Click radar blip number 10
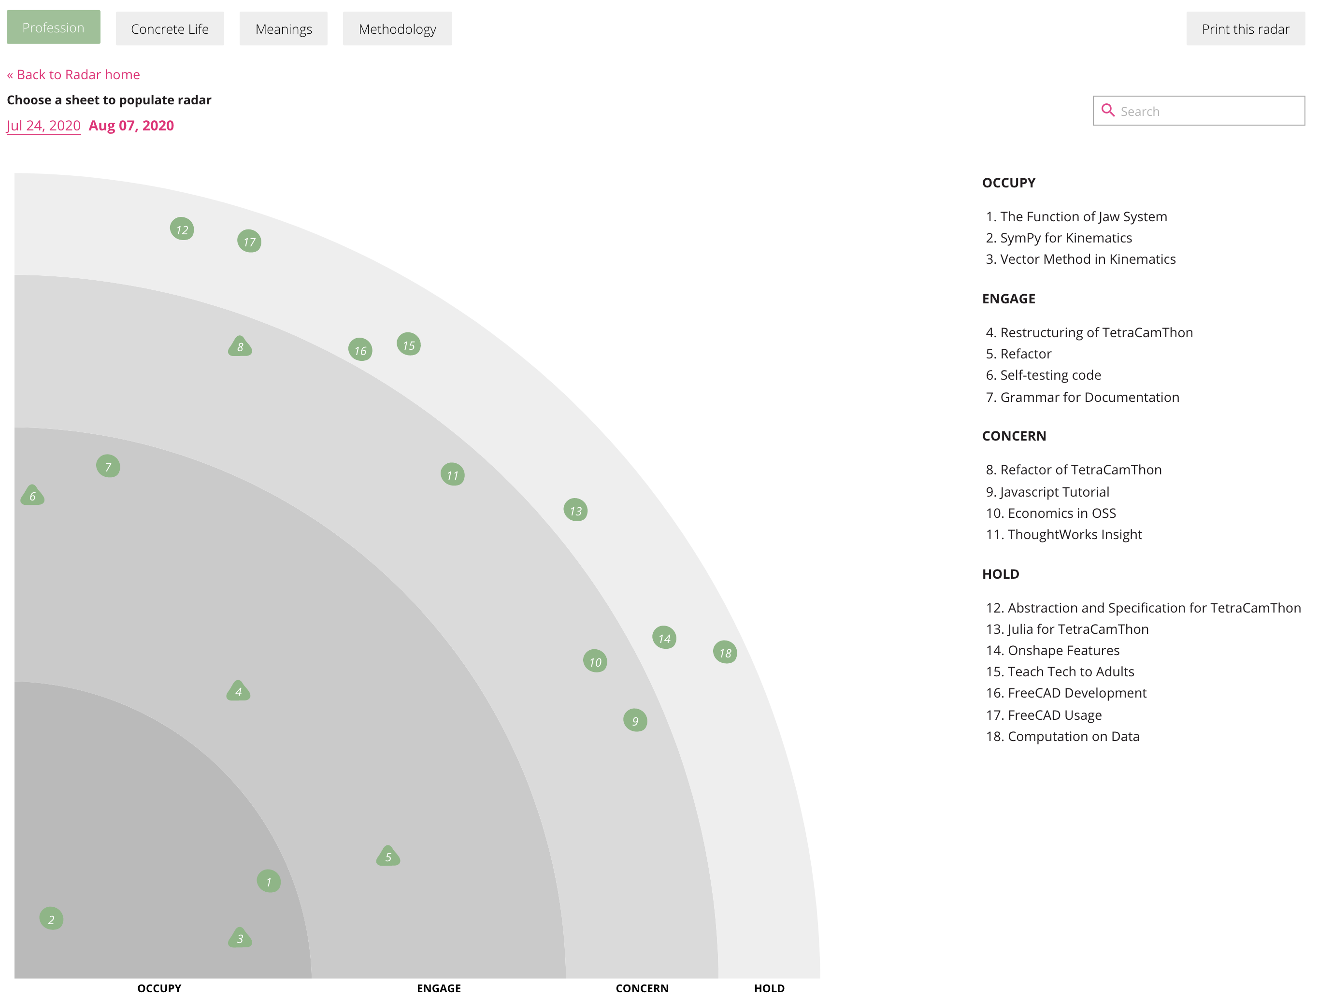The width and height of the screenshot is (1318, 999). [x=595, y=661]
